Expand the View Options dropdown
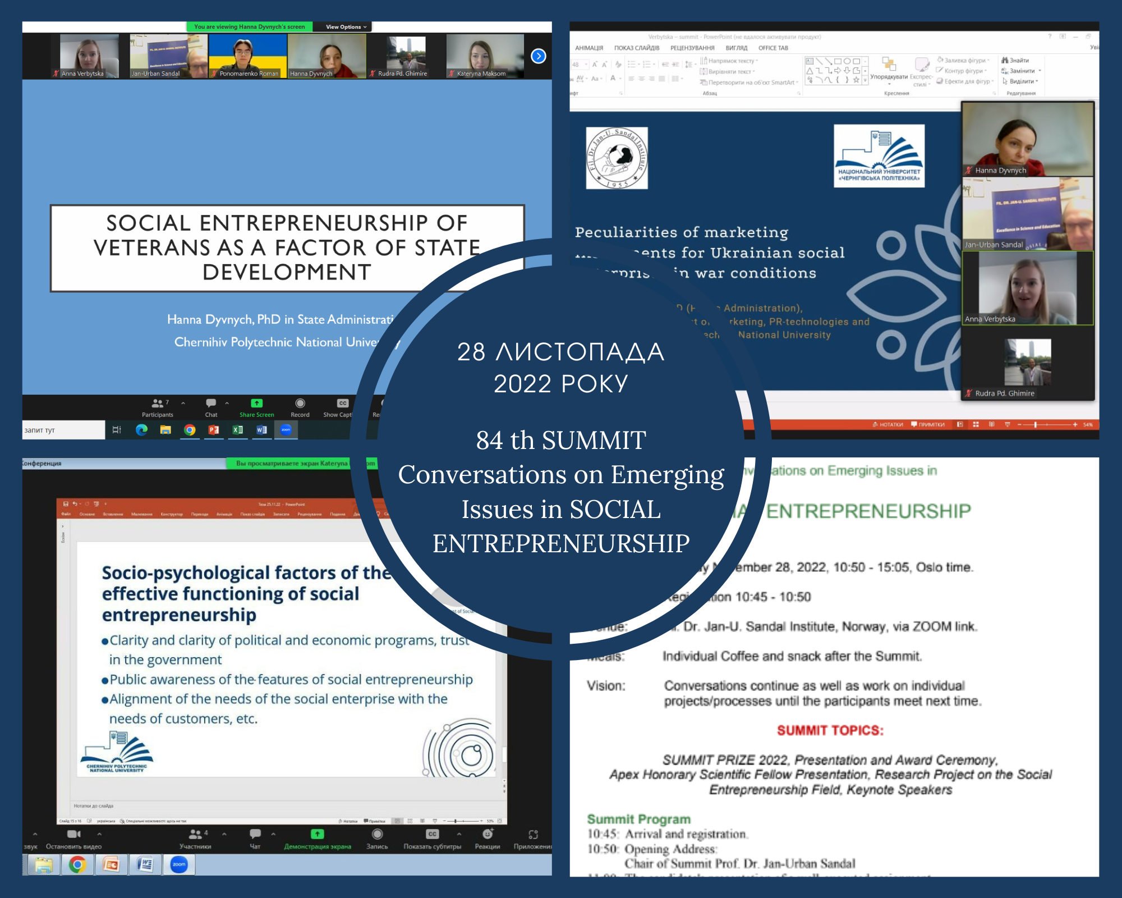 346,27
